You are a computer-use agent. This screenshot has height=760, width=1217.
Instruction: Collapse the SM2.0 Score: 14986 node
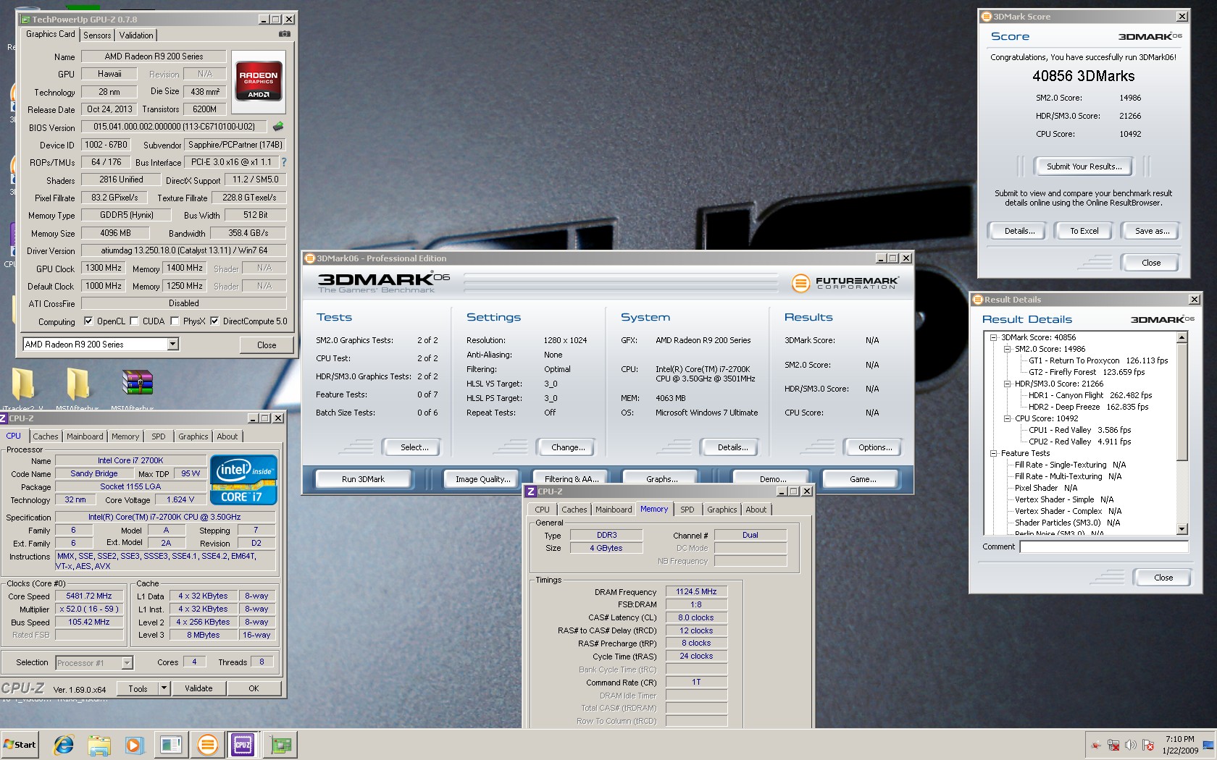[1007, 349]
